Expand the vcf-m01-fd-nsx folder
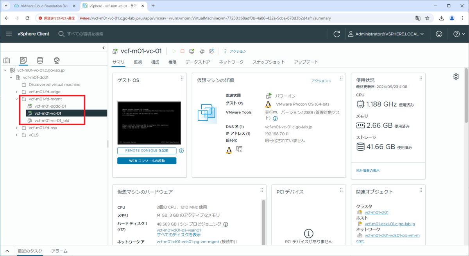The image size is (469, 256). coord(17,128)
